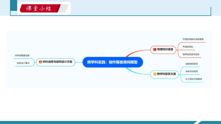
Task: Click the 声波的特性 subtopic
Action: click(188, 47)
